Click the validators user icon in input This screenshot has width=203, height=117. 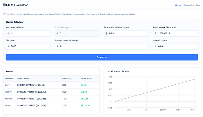[x=9, y=33]
